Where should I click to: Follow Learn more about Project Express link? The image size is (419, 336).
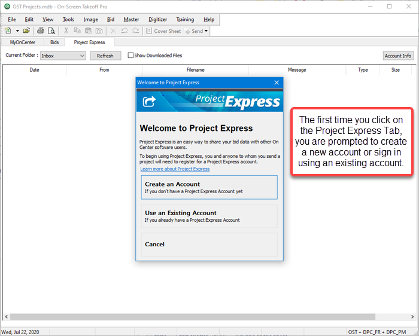pos(175,169)
